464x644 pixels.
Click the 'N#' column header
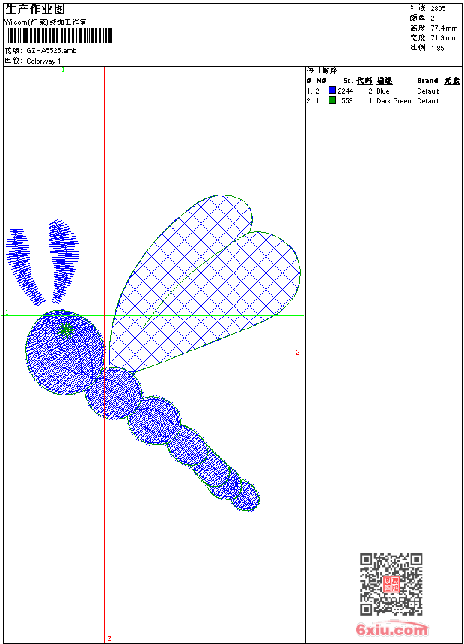pos(321,81)
